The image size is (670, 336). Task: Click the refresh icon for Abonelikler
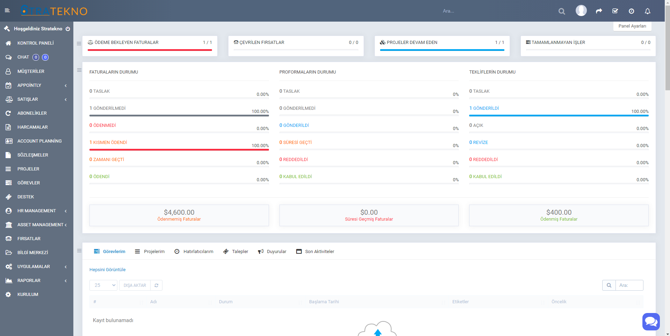pos(9,113)
